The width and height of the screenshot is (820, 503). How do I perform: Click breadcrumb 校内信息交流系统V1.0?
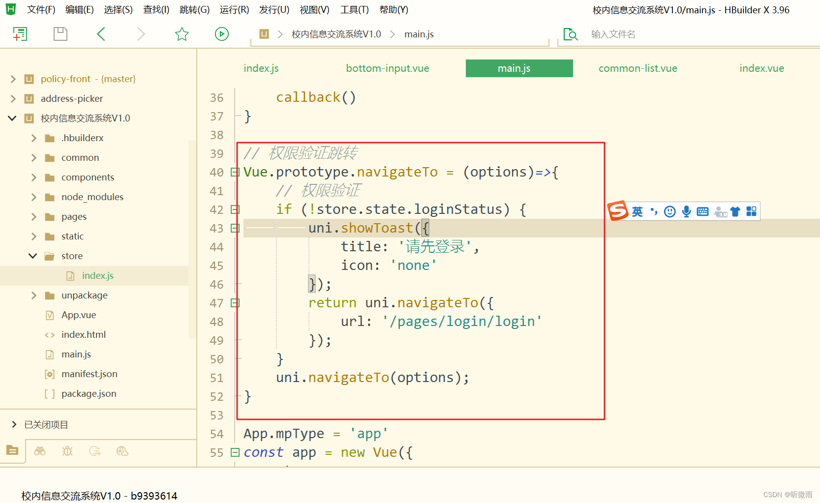336,34
